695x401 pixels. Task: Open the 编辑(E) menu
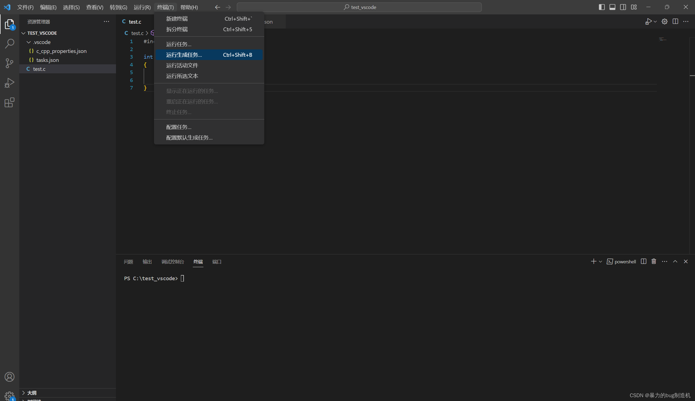tap(48, 7)
